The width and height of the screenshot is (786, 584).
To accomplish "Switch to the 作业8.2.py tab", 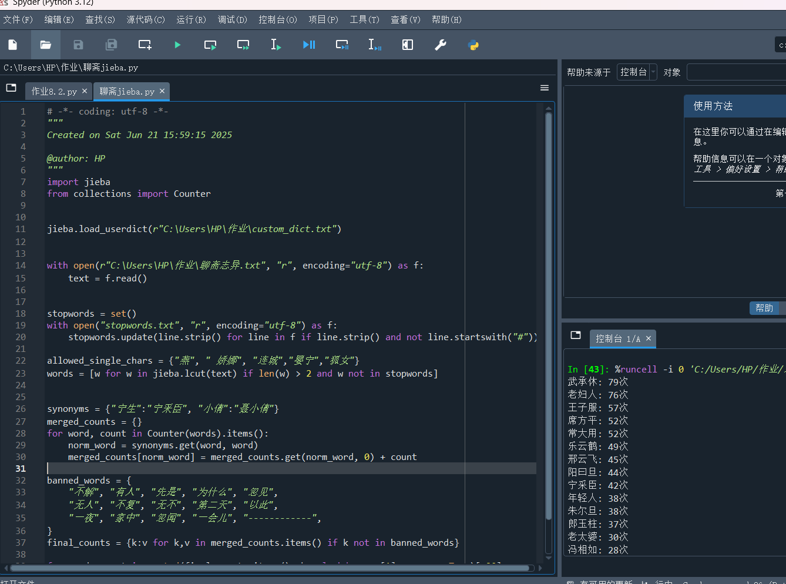I will (x=54, y=92).
